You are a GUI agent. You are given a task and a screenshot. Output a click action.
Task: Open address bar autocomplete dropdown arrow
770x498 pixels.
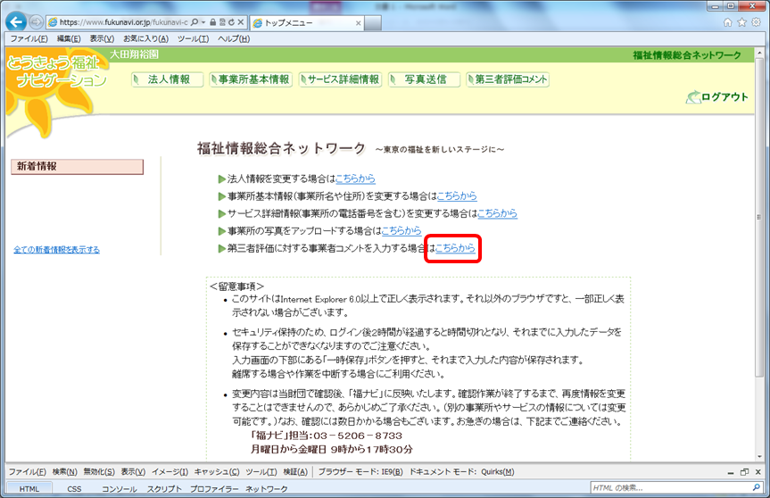point(203,22)
